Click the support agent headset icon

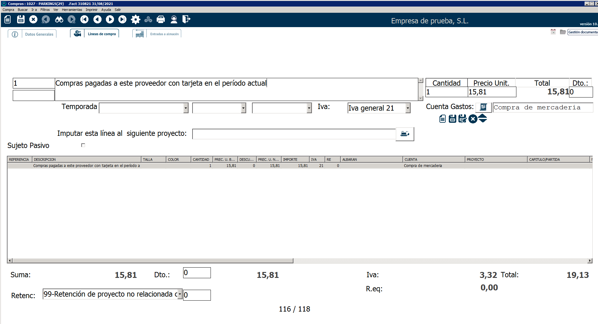click(174, 20)
